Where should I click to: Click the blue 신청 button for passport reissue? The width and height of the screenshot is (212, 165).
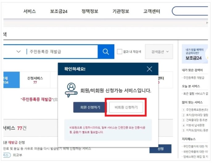(161, 149)
